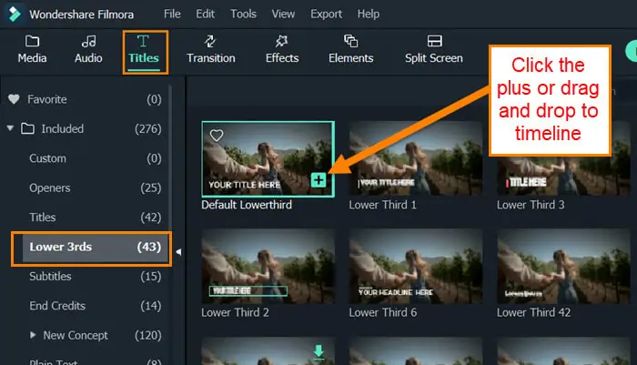Click the Lower Third 2 label
The width and height of the screenshot is (637, 365).
tap(235, 312)
